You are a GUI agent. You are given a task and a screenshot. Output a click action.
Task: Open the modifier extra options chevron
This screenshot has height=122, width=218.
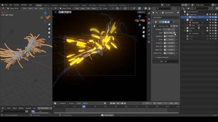coord(171,22)
